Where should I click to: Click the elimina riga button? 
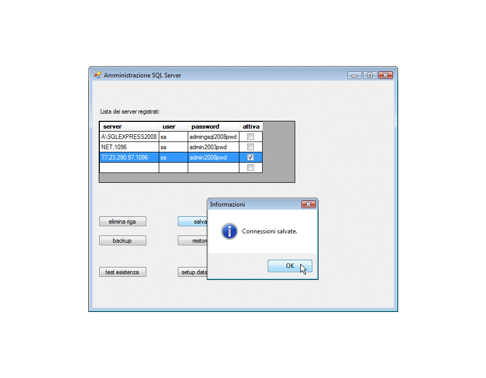[123, 222]
